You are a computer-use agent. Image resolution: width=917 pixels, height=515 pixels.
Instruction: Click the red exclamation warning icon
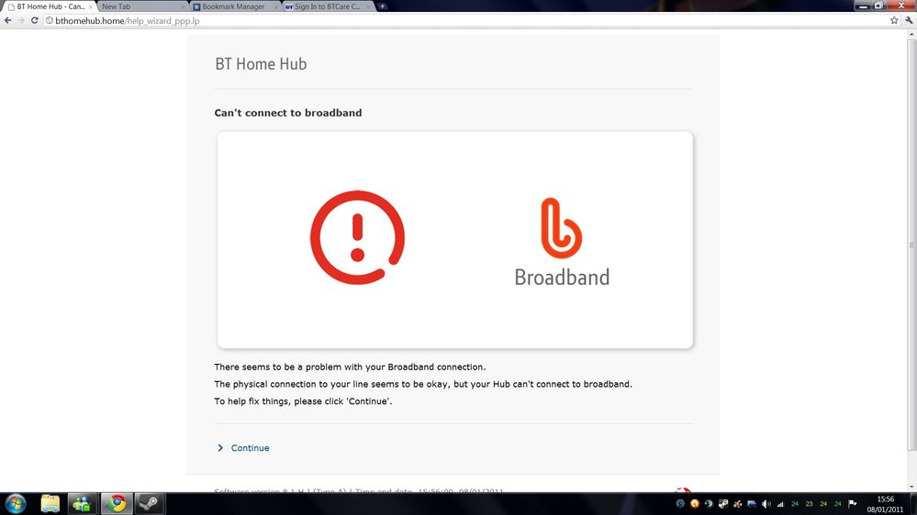357,237
